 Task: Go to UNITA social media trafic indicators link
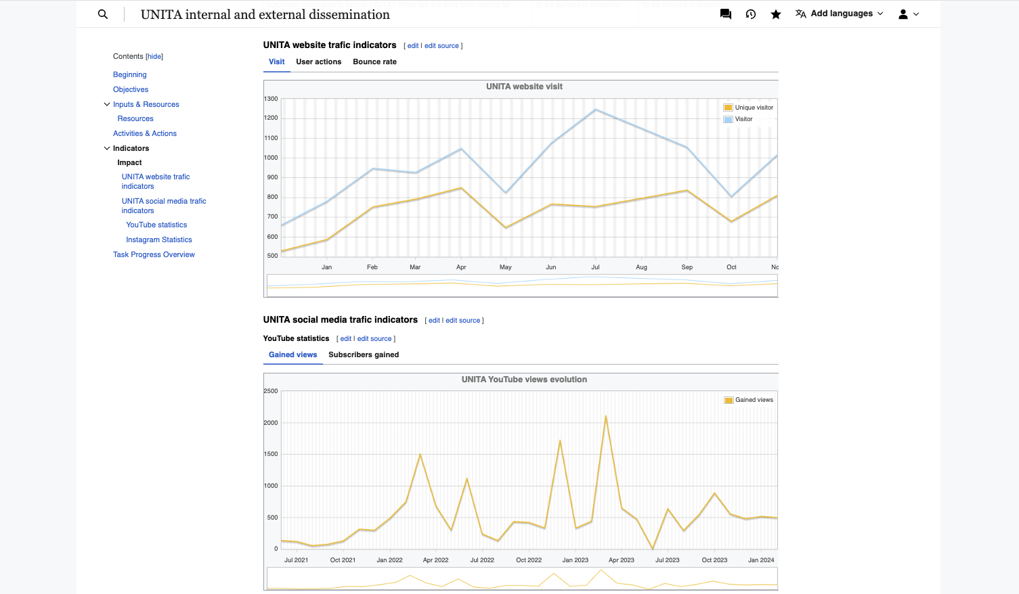164,206
